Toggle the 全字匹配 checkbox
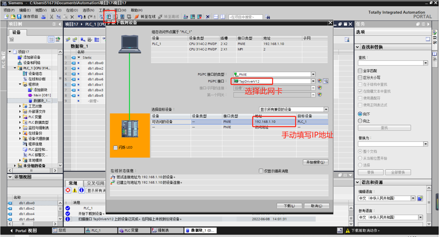The image size is (439, 237). 360,71
